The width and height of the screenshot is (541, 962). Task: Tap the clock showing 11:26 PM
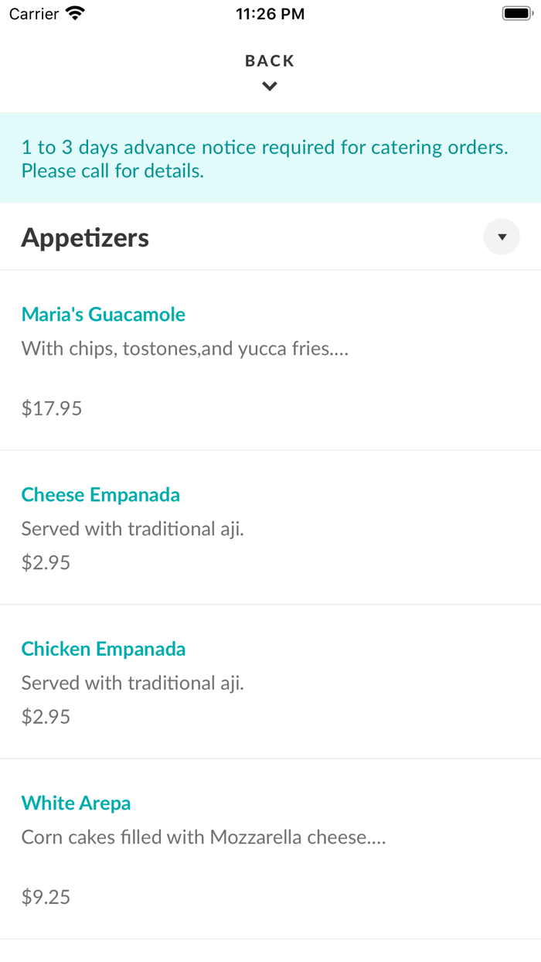click(x=270, y=13)
